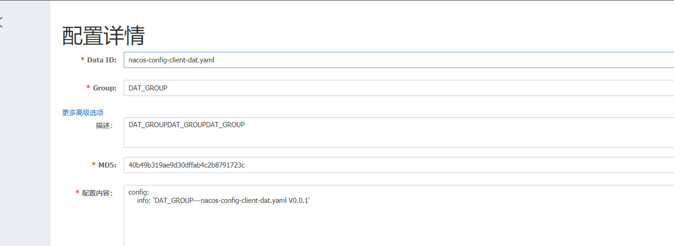Click the 配置内容 field label
Screen dimensions: 674x246
[97, 193]
